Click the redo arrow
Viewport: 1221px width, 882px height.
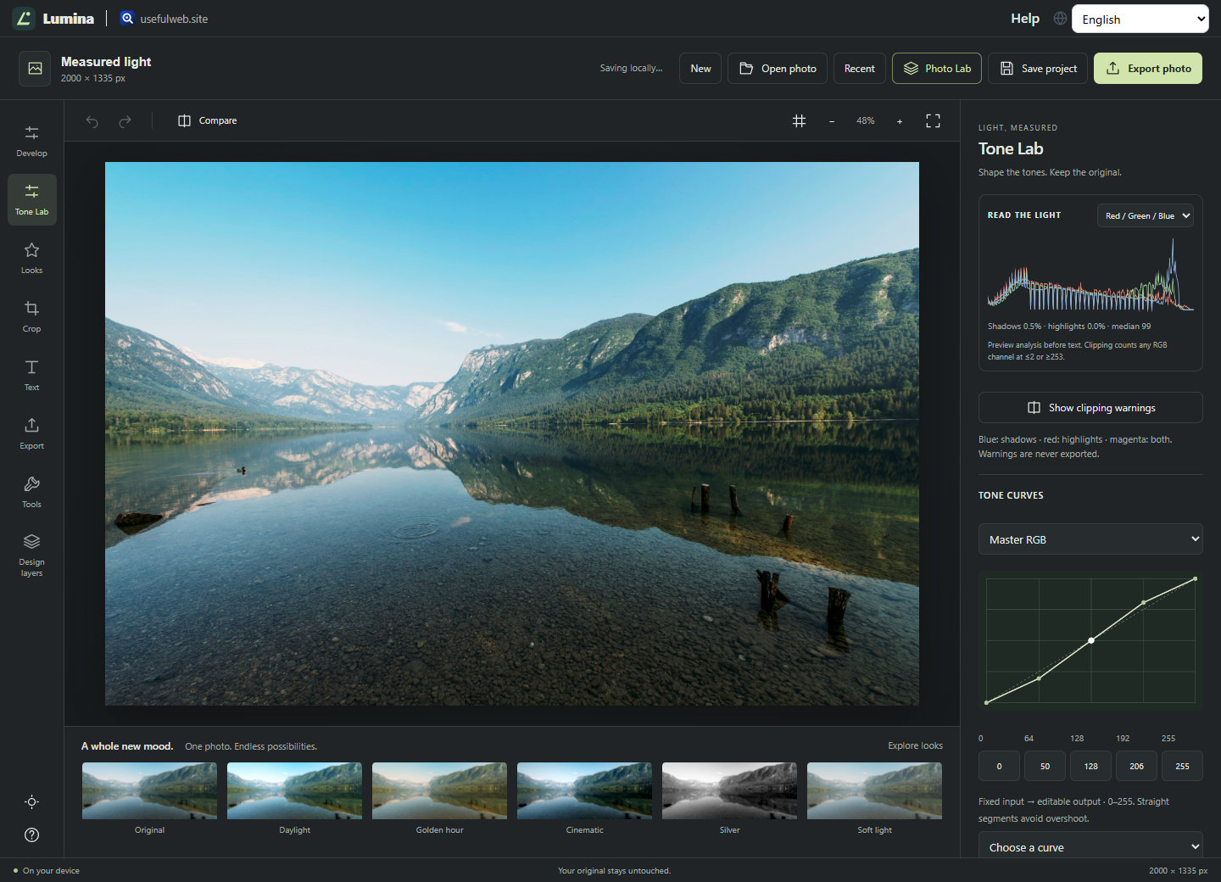tap(125, 121)
